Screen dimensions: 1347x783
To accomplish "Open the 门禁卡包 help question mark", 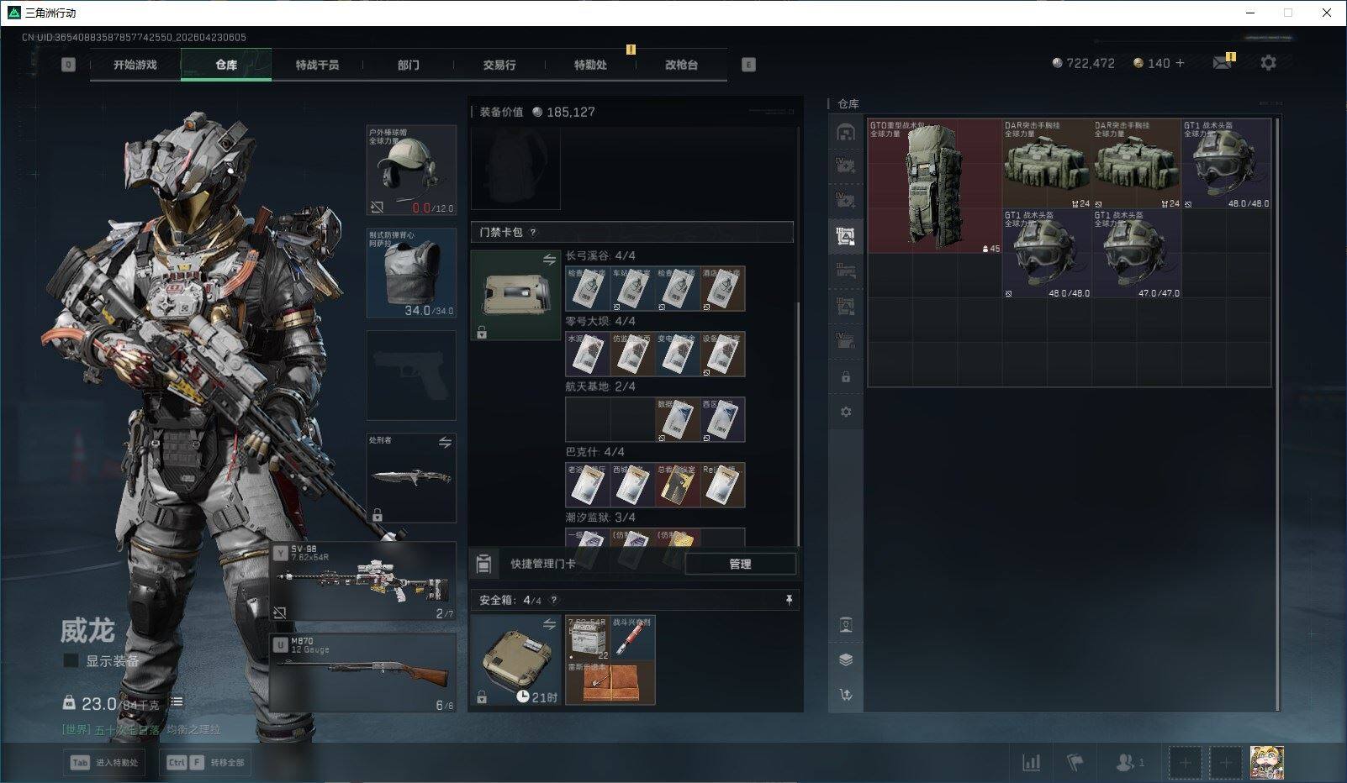I will 533,233.
